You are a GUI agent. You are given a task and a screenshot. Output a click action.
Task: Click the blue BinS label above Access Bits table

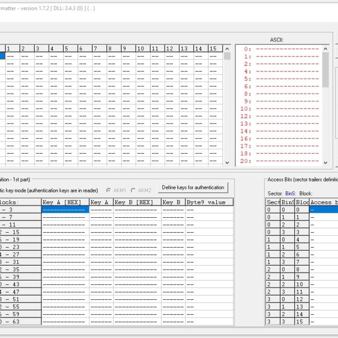coord(291,194)
